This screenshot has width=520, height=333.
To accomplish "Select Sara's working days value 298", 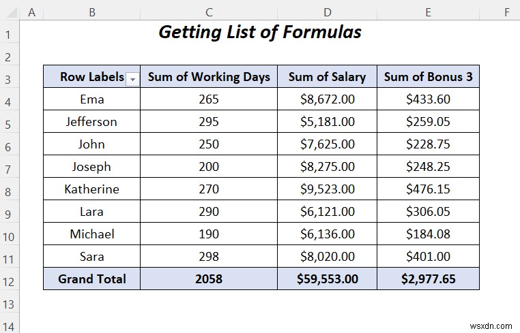I will [x=209, y=257].
